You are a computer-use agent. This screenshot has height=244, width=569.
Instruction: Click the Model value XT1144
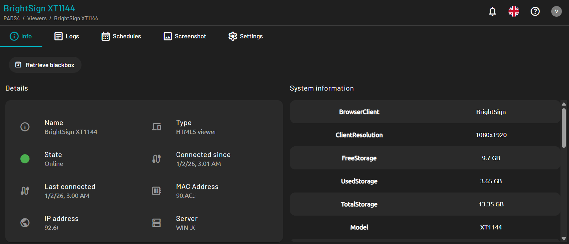coord(491,227)
